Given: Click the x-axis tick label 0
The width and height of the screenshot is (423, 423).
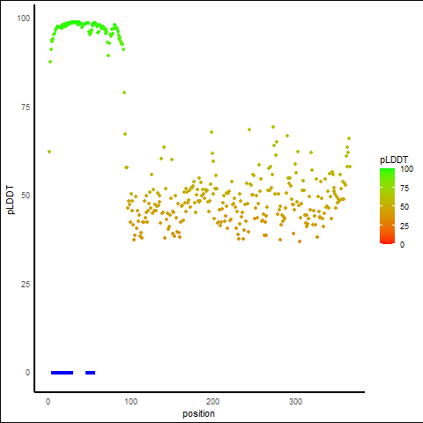Looking at the screenshot, I should [48, 402].
